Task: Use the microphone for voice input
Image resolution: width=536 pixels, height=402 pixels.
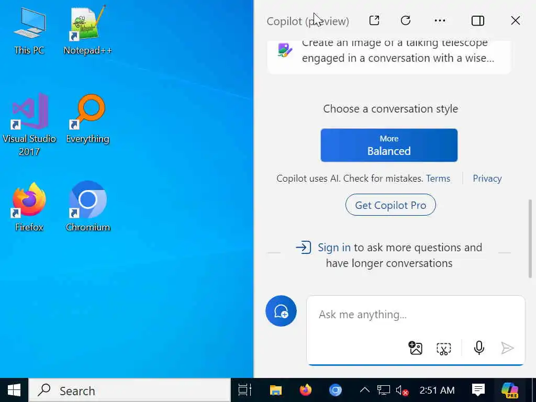Action: point(479,348)
